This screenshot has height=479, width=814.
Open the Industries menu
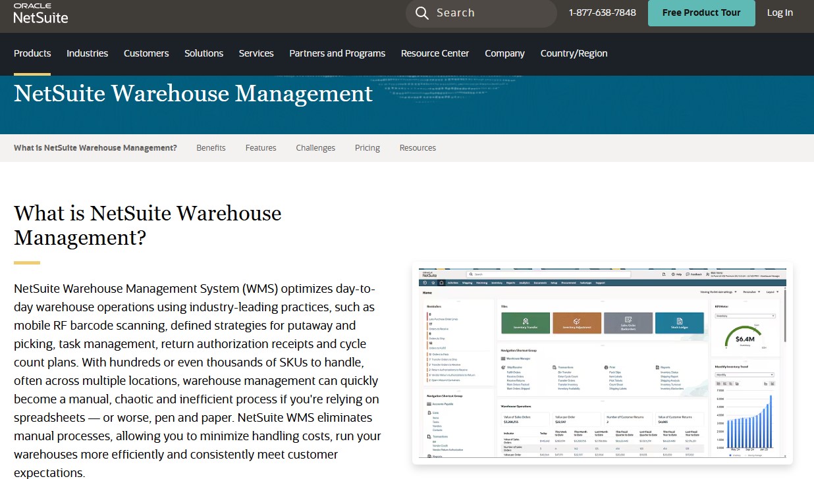(87, 53)
